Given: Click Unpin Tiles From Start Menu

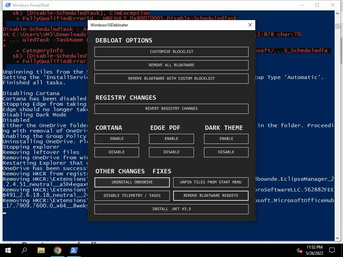Looking at the screenshot, I should tap(211, 182).
